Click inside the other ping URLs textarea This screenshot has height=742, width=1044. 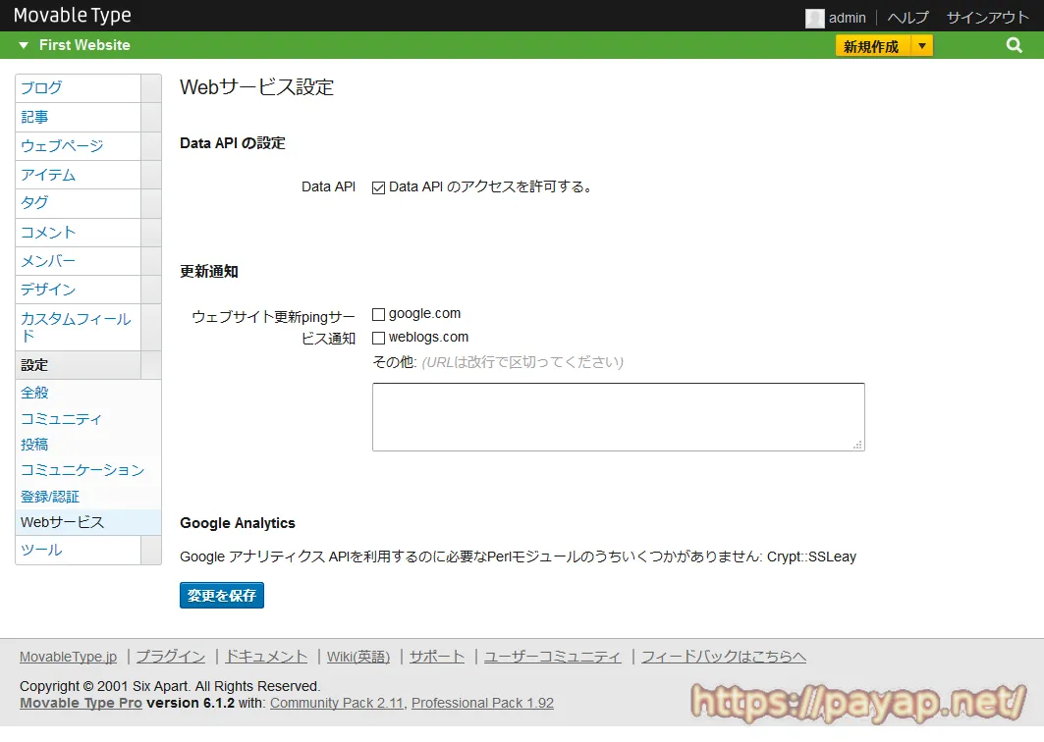[618, 417]
